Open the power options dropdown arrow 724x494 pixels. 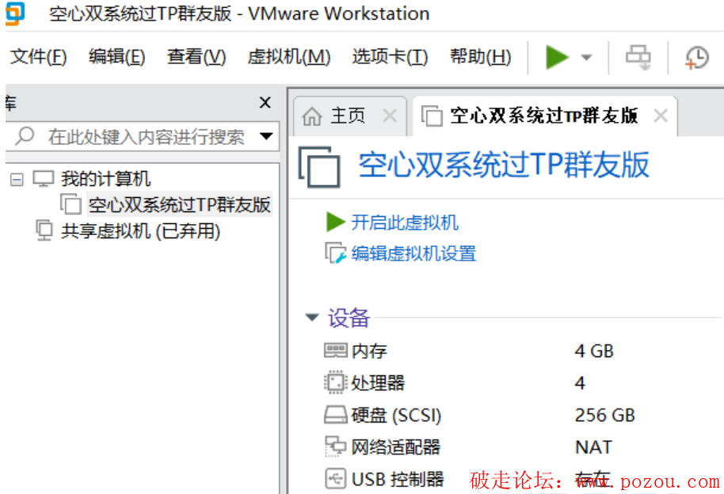click(586, 58)
